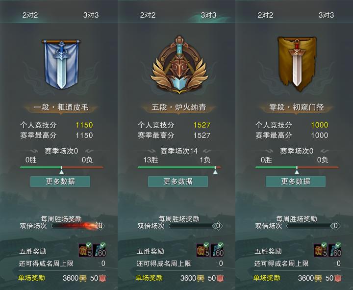
Task: Click the gold coin icon beside 3600 in left panel
Action: (x=83, y=278)
